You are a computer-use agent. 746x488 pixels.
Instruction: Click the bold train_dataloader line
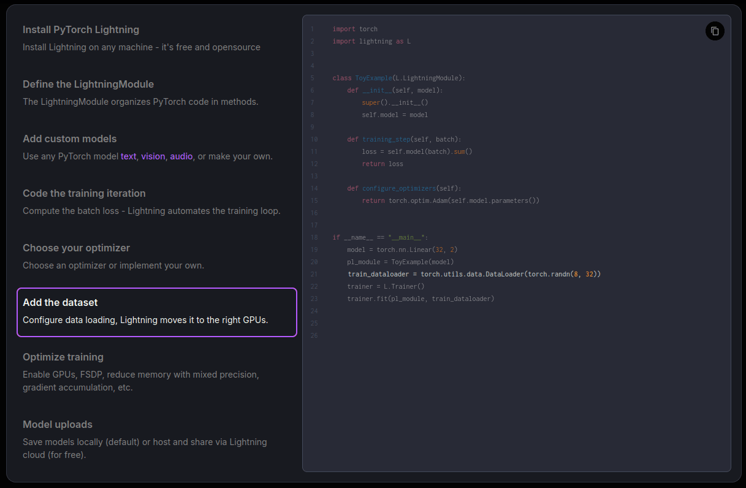(x=472, y=274)
